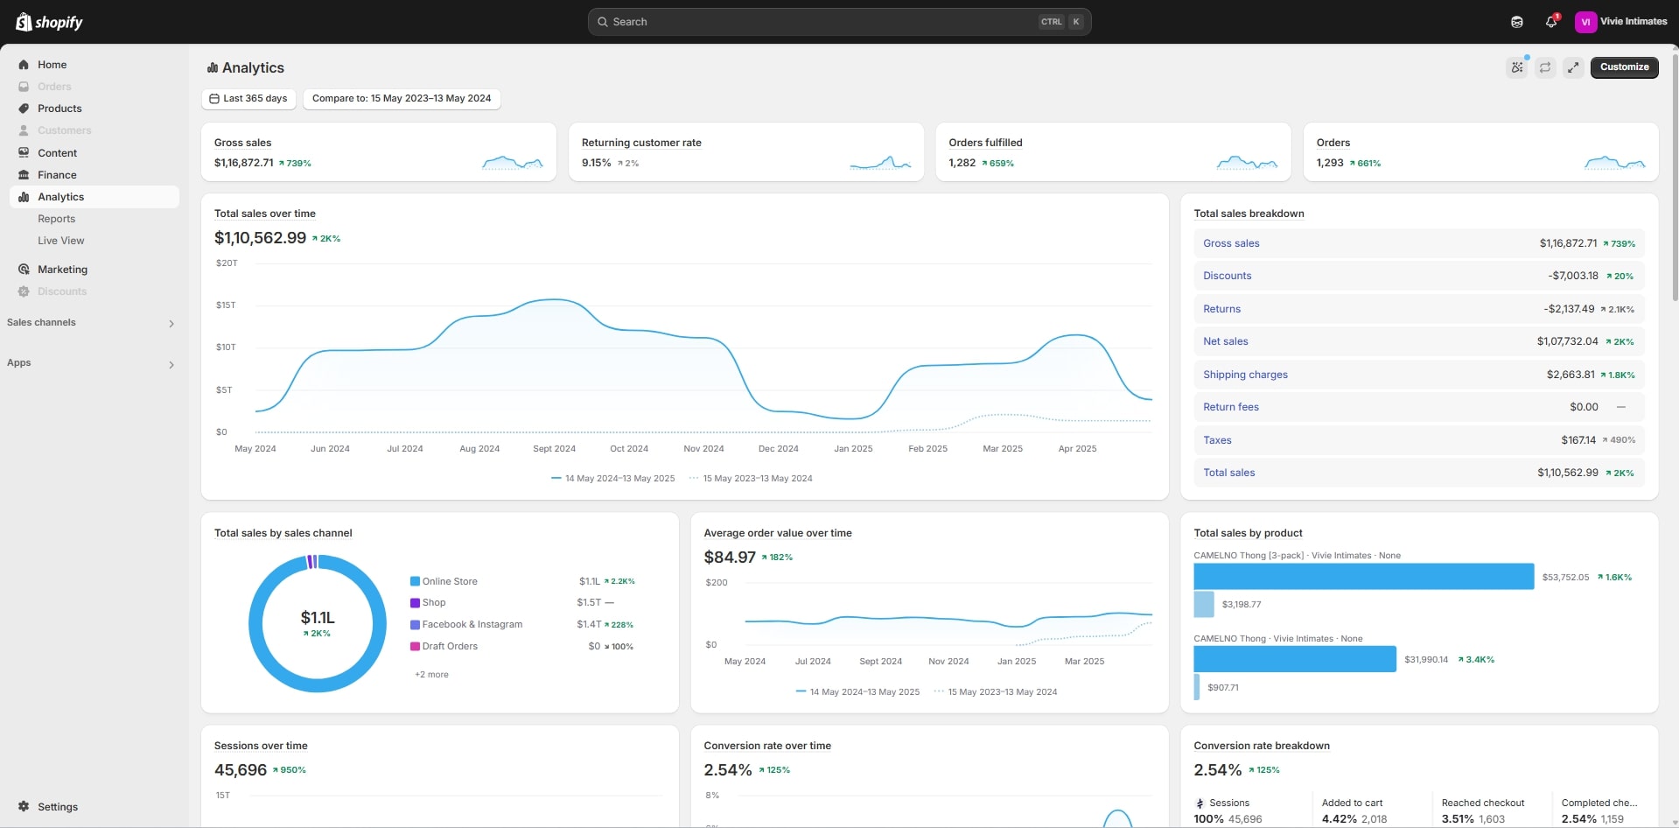Open Reports under Analytics
The image size is (1679, 828).
click(x=56, y=219)
